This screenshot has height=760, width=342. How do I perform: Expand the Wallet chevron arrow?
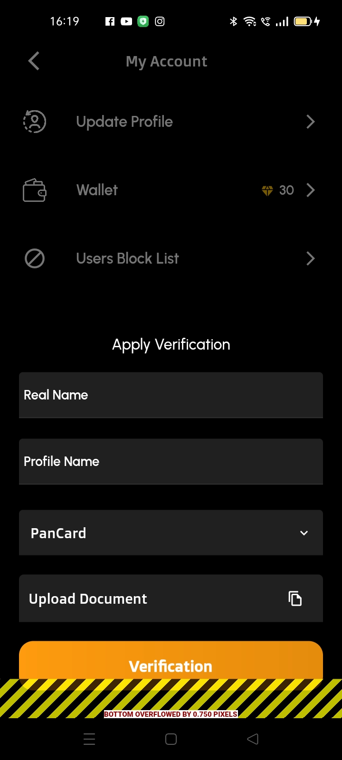(x=311, y=190)
